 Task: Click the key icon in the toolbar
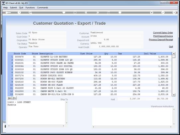coord(8,13)
